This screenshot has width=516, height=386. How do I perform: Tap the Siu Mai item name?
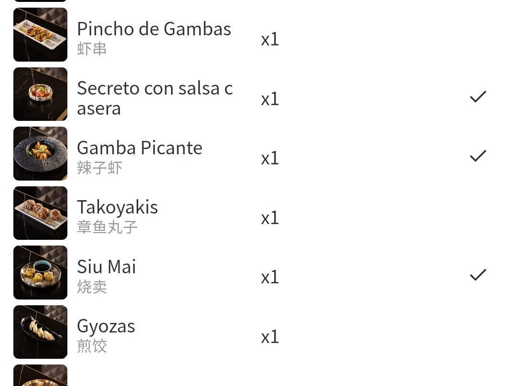point(107,267)
